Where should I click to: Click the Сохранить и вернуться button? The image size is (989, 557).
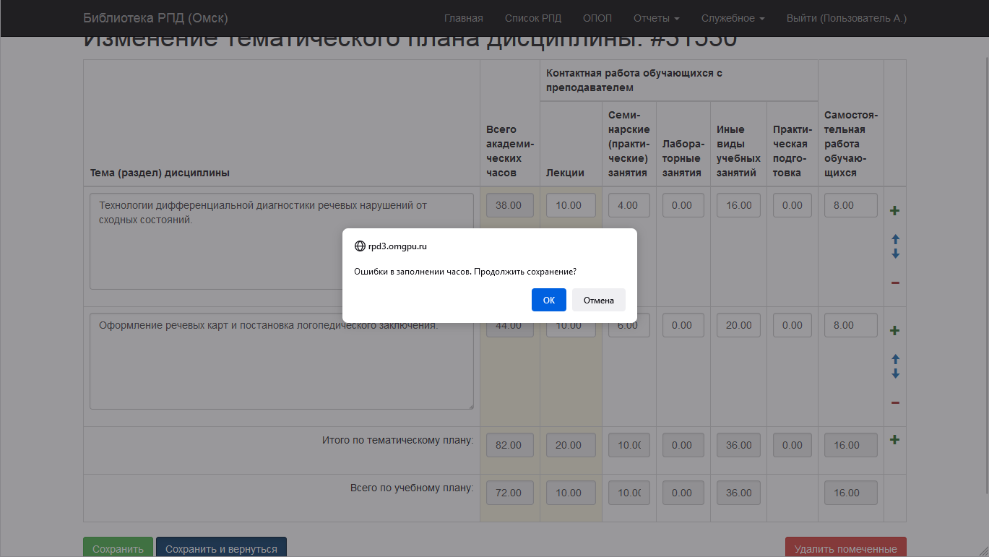point(221,548)
